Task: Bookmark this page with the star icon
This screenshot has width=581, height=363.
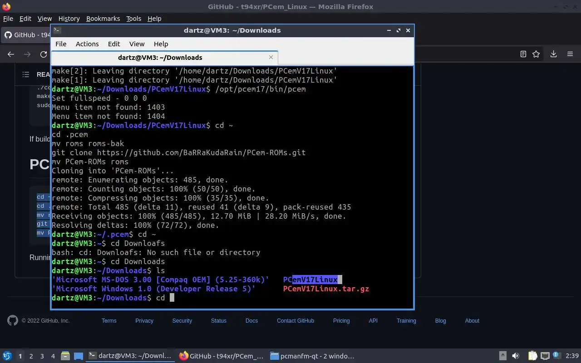Action: (x=536, y=54)
